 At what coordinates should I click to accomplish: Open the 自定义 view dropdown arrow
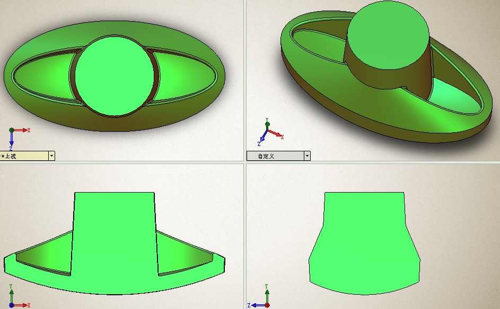pyautogui.click(x=307, y=156)
